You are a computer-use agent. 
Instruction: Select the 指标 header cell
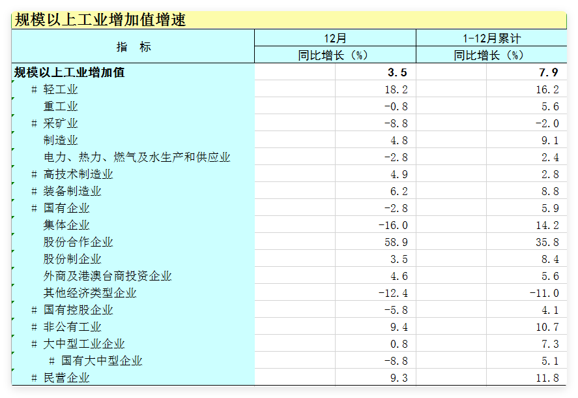tap(133, 46)
